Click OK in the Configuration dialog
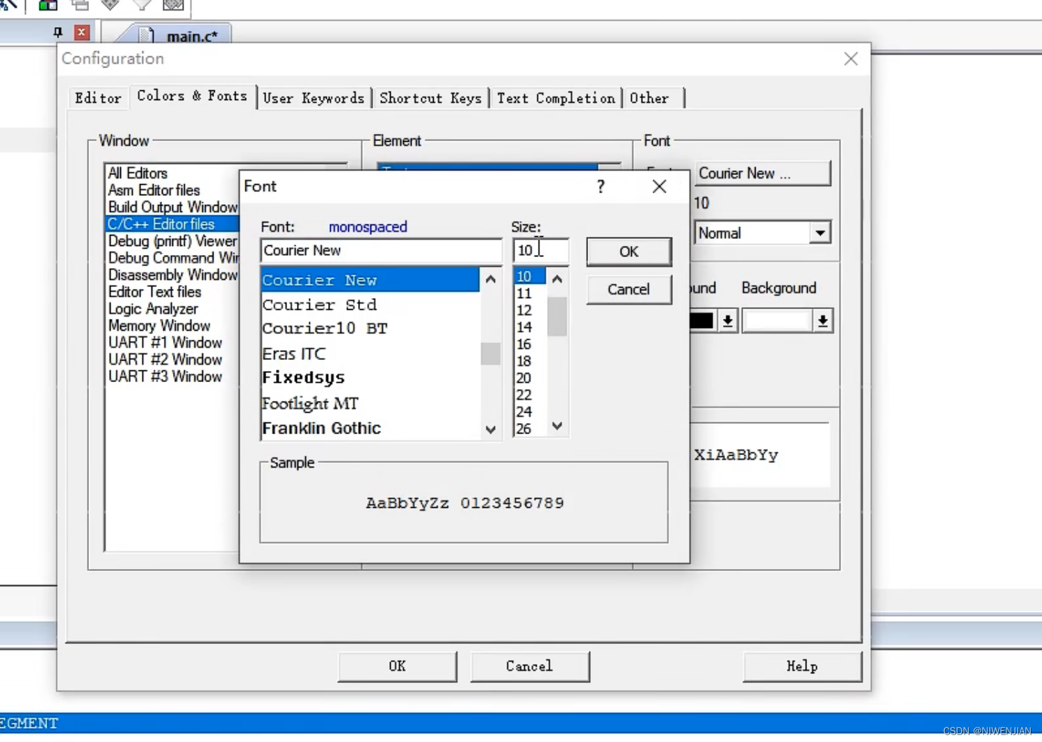Viewport: 1042px width, 742px height. tap(397, 666)
